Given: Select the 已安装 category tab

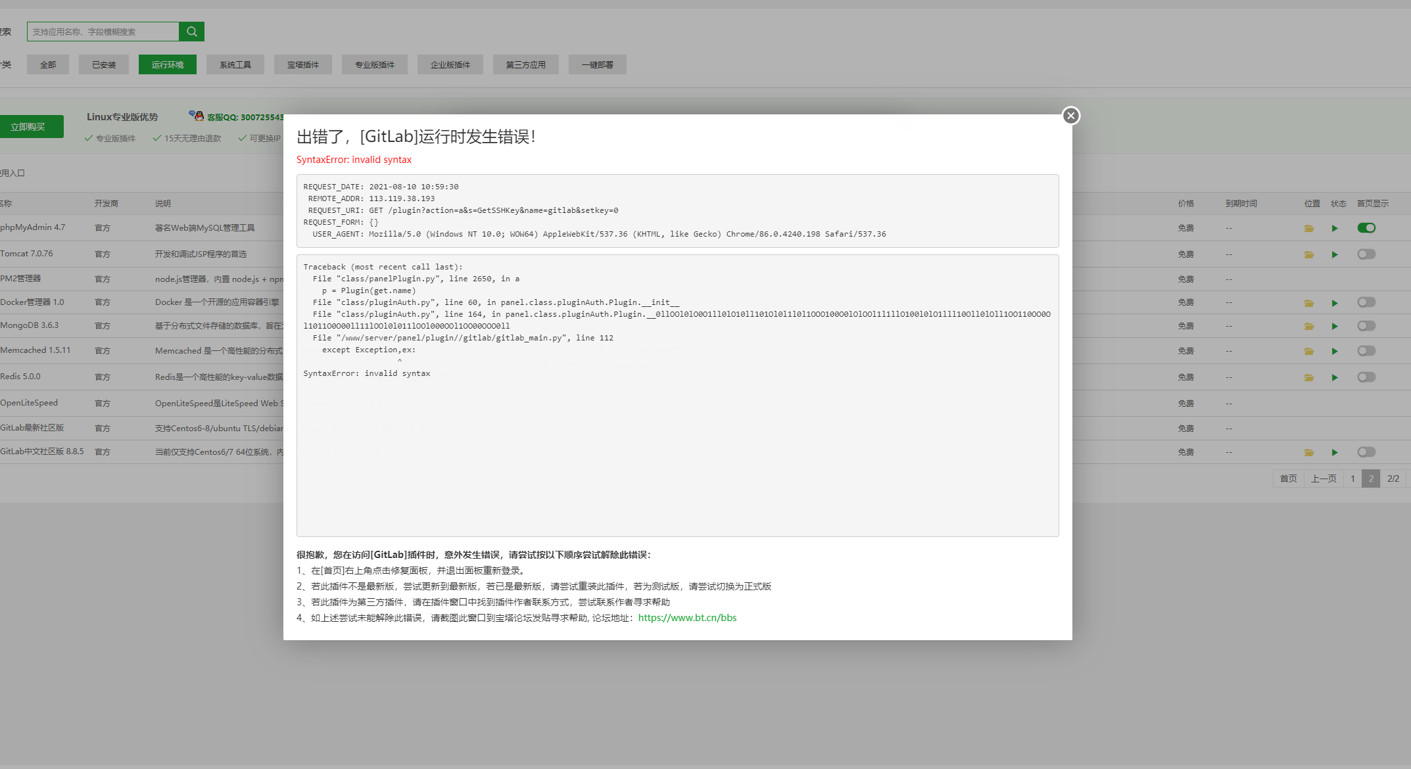Looking at the screenshot, I should [104, 64].
